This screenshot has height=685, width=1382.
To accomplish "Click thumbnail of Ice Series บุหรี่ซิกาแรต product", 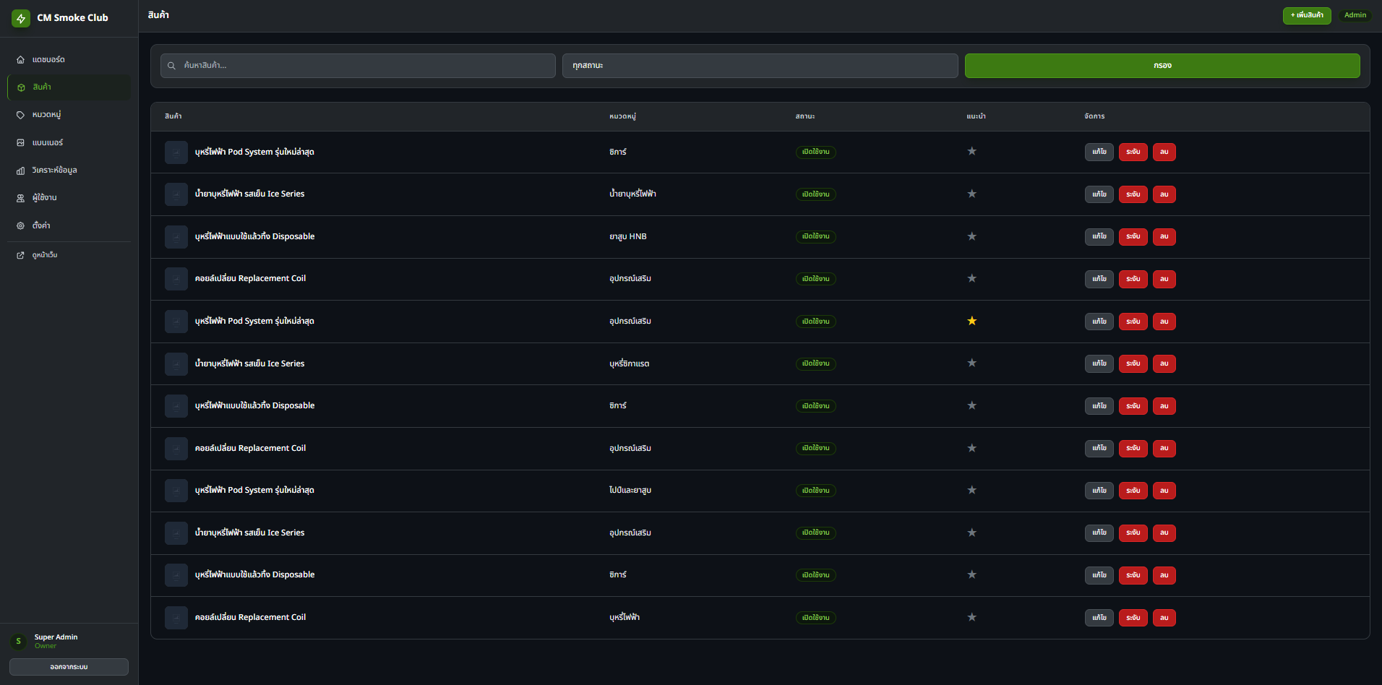I will coord(176,364).
